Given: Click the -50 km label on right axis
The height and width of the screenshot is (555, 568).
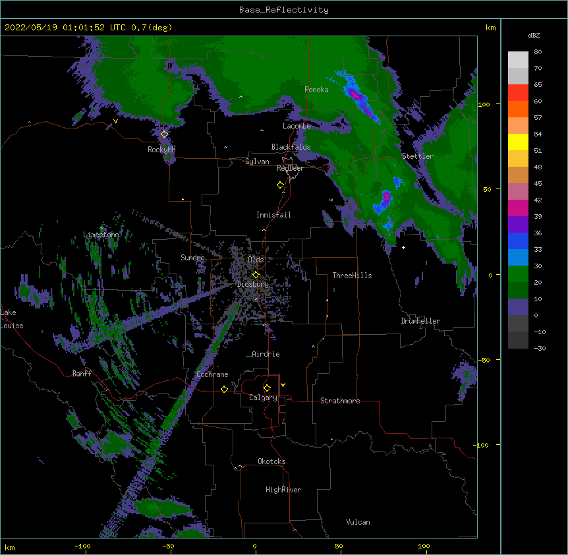Looking at the screenshot, I should [x=484, y=360].
